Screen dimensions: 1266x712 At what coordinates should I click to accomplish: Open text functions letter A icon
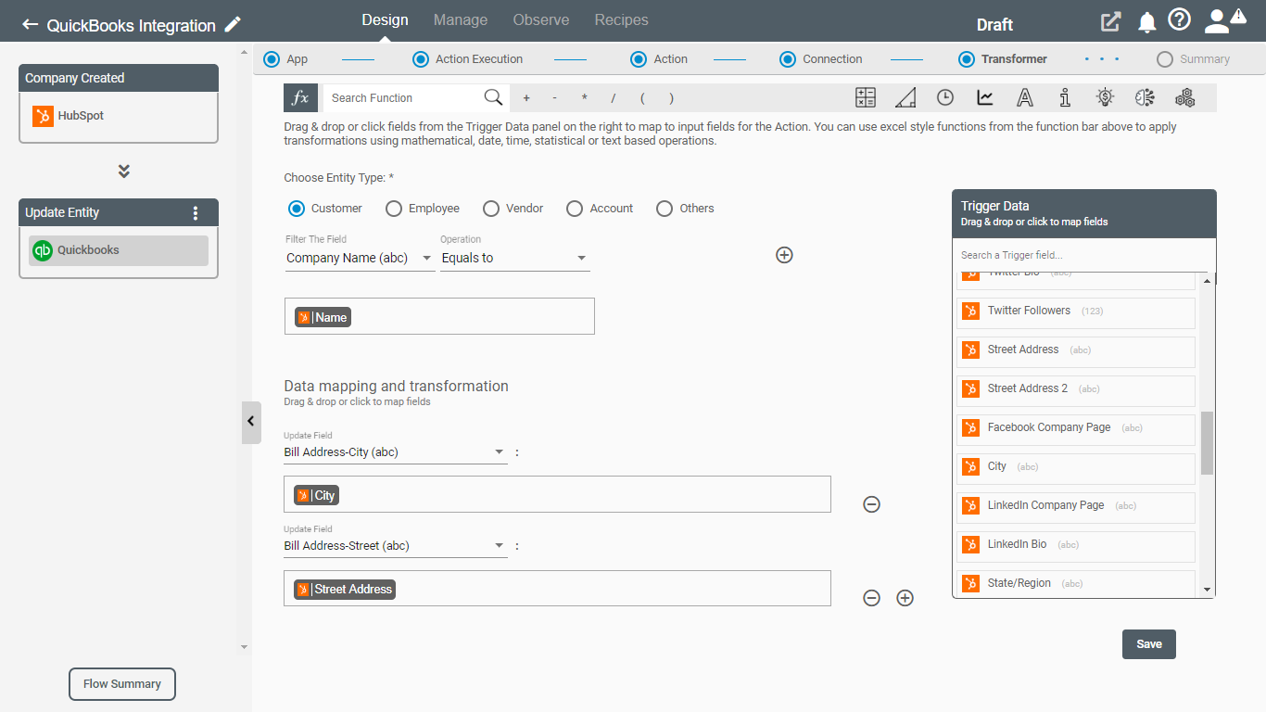tap(1025, 97)
